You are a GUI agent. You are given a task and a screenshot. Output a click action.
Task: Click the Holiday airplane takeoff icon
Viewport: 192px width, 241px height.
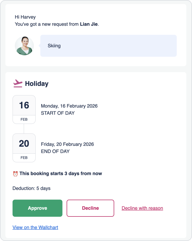click(x=18, y=84)
